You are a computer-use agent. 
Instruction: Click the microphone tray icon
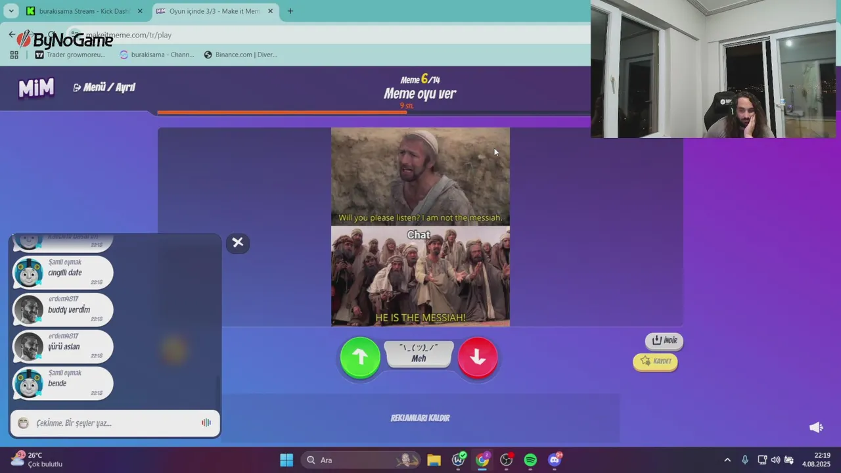pos(744,460)
